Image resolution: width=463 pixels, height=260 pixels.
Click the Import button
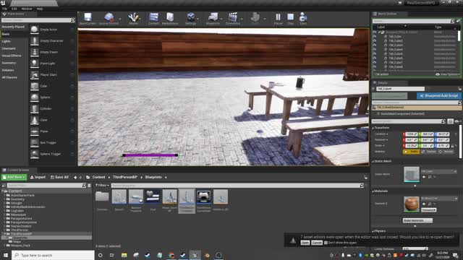pyautogui.click(x=38, y=177)
